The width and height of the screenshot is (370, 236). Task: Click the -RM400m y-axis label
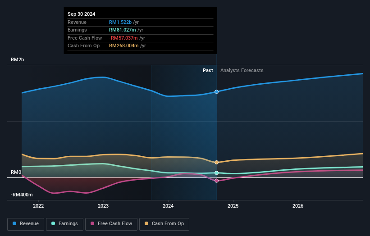(22, 195)
